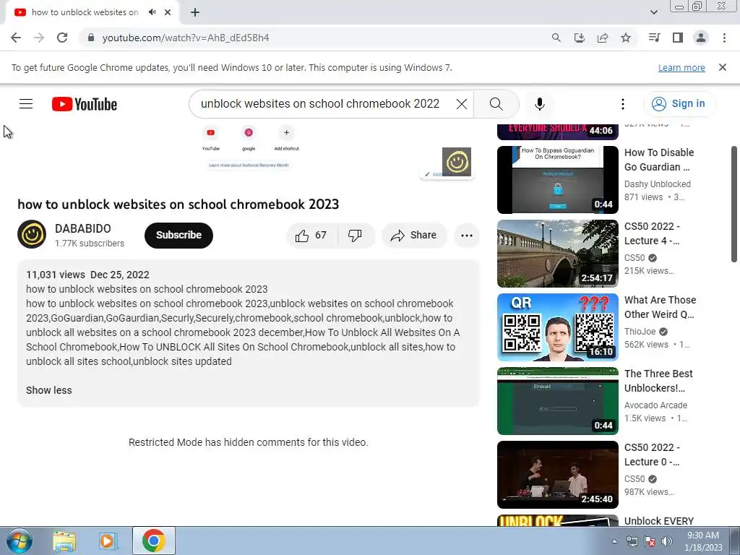Screen dimensions: 740x555
Task: Click inside the YouTube search box
Action: point(320,104)
